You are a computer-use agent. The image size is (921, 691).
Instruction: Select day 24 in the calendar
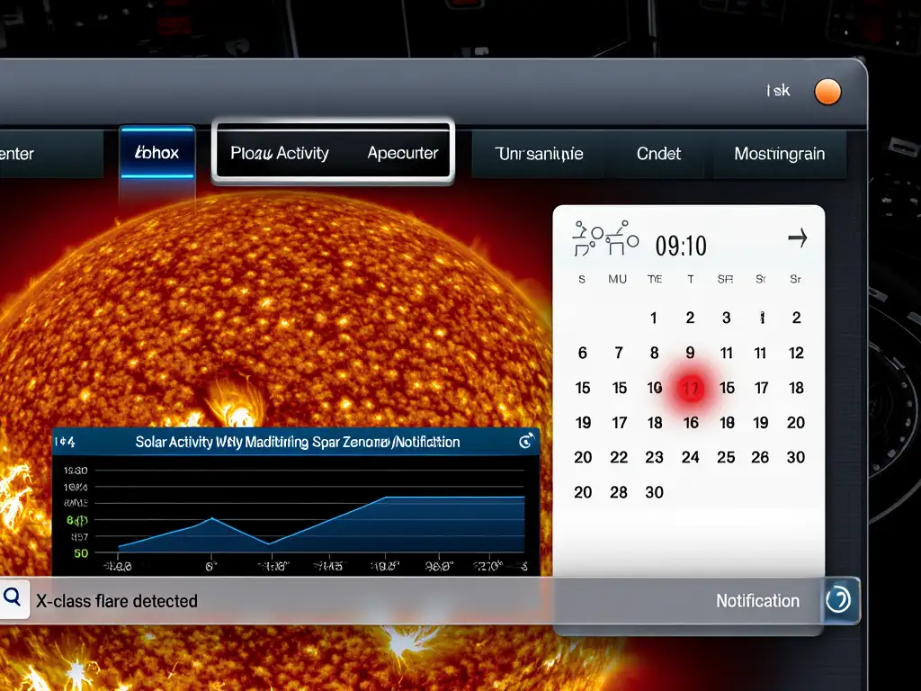690,457
